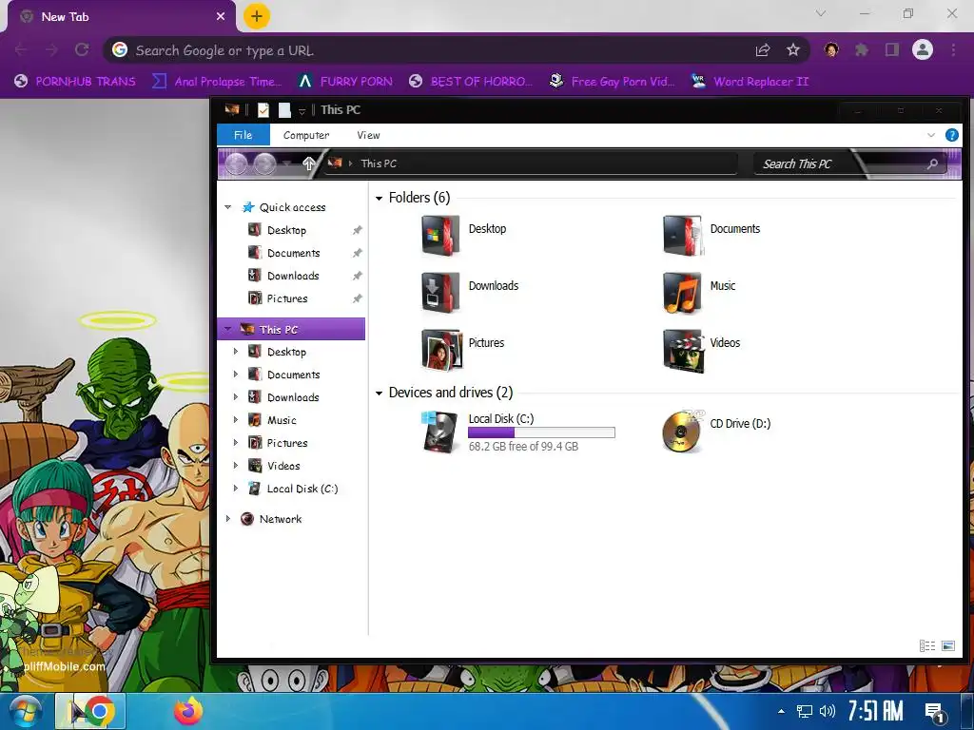Close the New Tab tab
Viewport: 974px width, 730px height.
pos(221,17)
